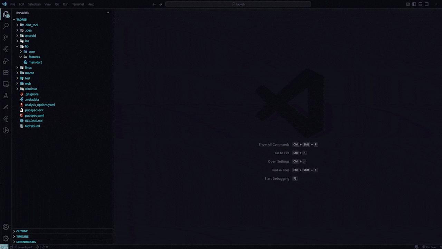Click the EXPLORER panel title
Screen dimensions: 442x249
coord(22,13)
